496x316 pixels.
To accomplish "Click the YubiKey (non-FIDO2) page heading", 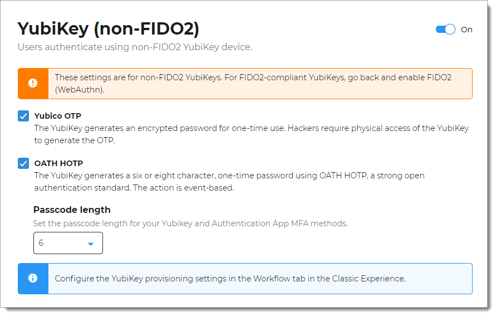I will [x=108, y=28].
